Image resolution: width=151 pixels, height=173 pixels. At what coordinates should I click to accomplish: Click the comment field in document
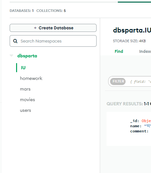pyautogui.click(x=139, y=131)
